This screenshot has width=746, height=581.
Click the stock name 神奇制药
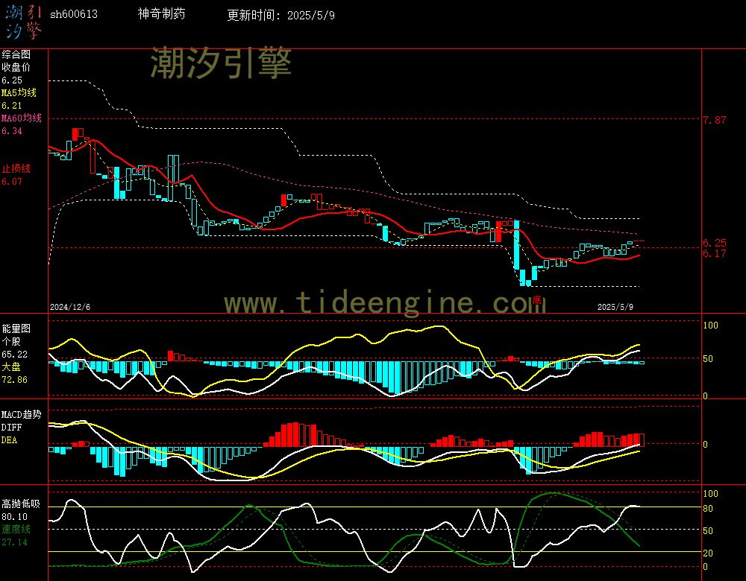click(161, 13)
